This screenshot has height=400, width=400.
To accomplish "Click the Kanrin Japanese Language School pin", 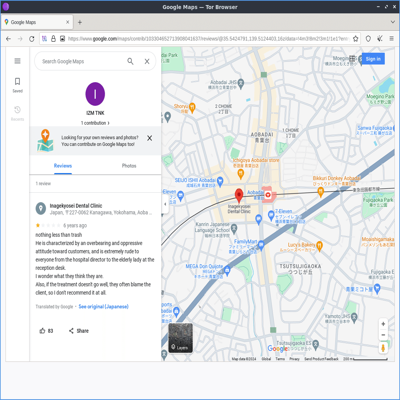I will point(234,228).
